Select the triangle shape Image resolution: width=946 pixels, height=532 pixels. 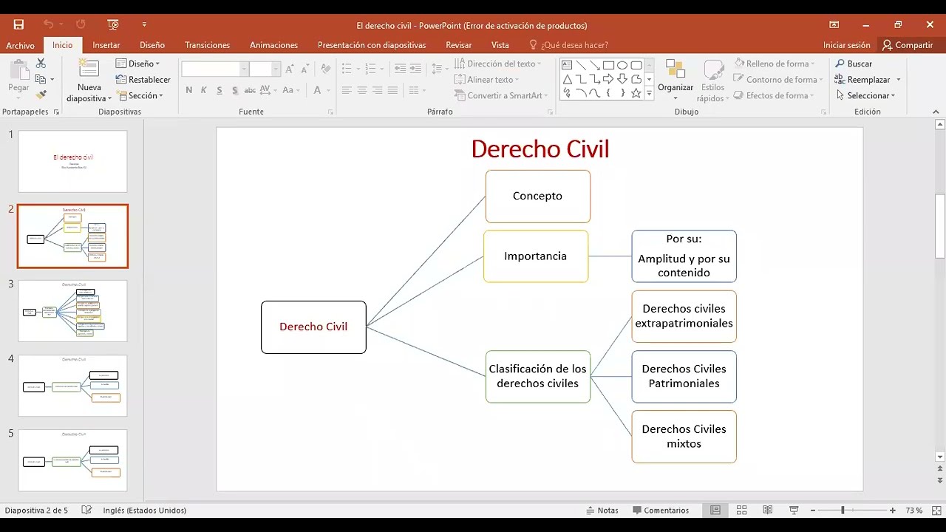pos(567,79)
